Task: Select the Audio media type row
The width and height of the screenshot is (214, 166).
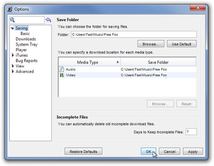Action: (127, 69)
